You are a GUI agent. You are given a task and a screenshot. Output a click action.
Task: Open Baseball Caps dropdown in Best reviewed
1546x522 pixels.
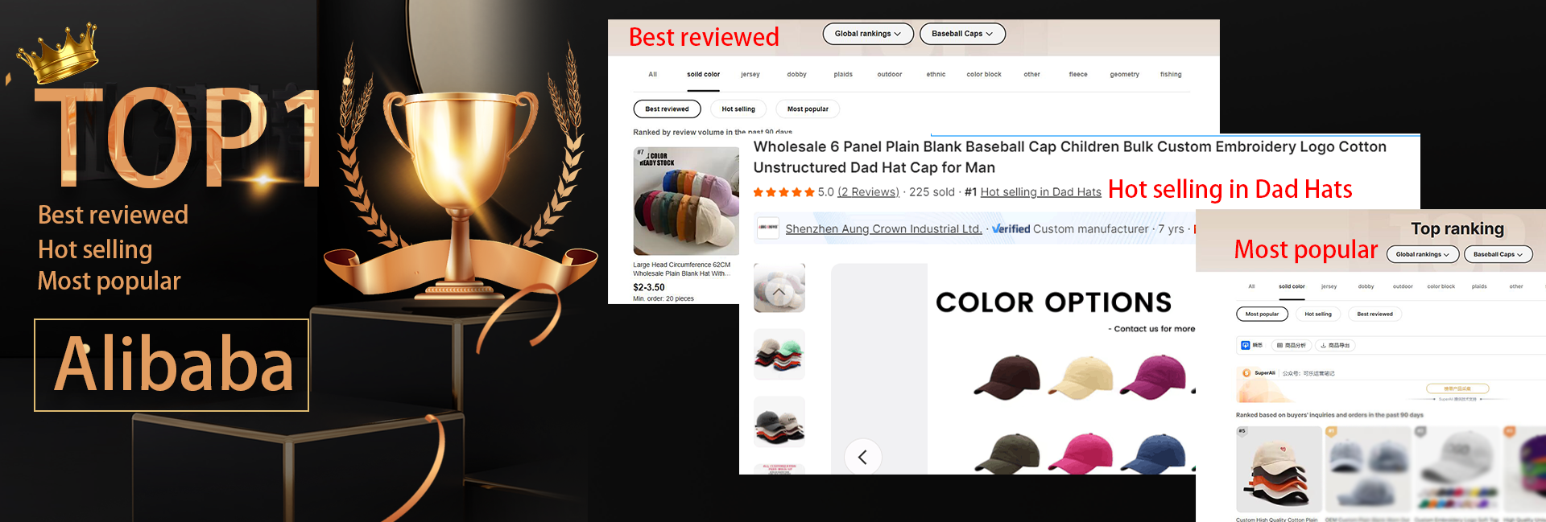point(962,34)
